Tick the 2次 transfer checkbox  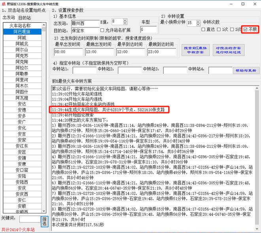pyautogui.click(x=232, y=29)
